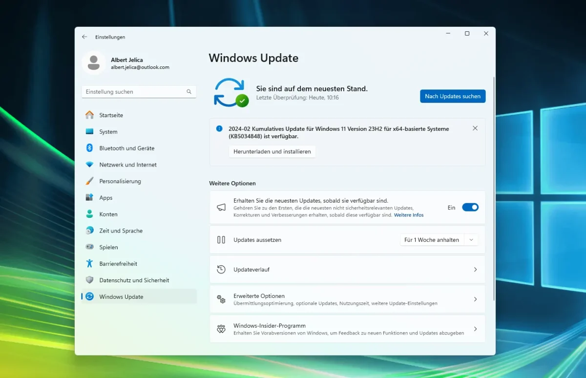This screenshot has width=586, height=378.
Task: Click the back arrow next to Einstellungen
Action: (84, 37)
